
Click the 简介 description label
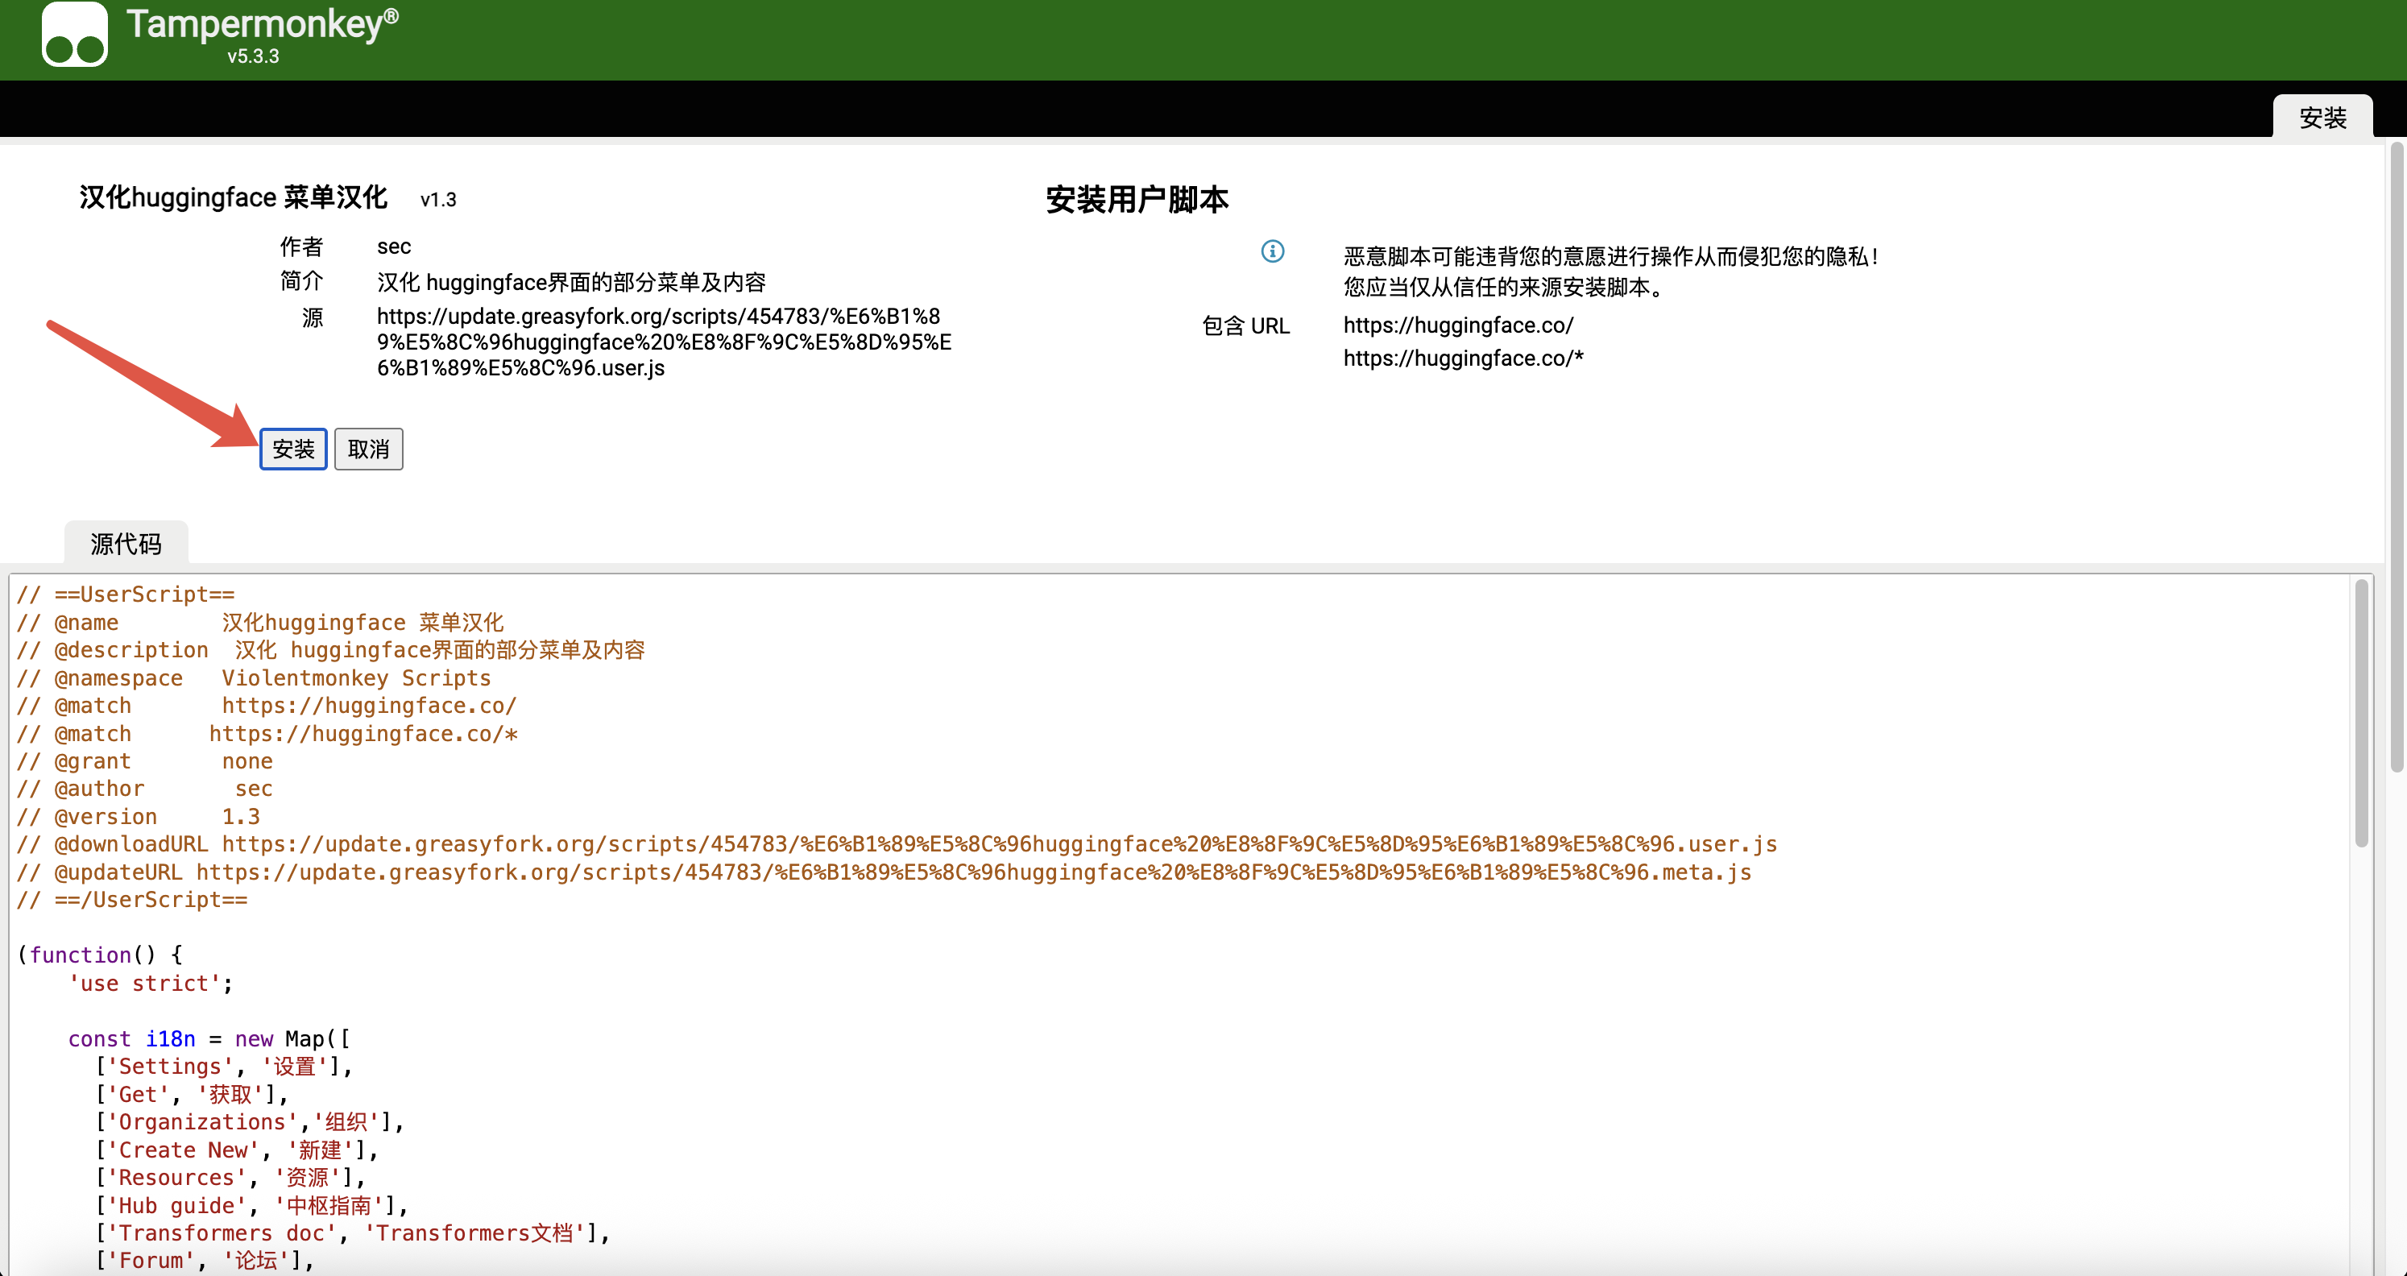[302, 281]
